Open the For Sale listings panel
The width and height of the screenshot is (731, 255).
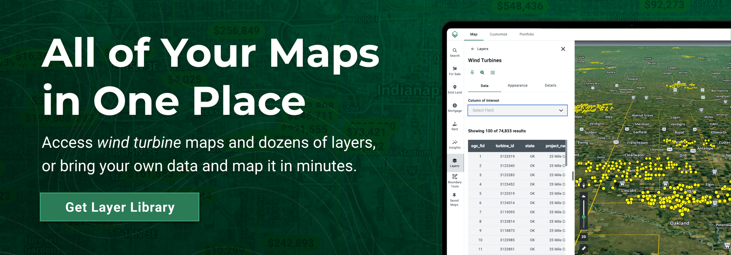[x=455, y=71]
